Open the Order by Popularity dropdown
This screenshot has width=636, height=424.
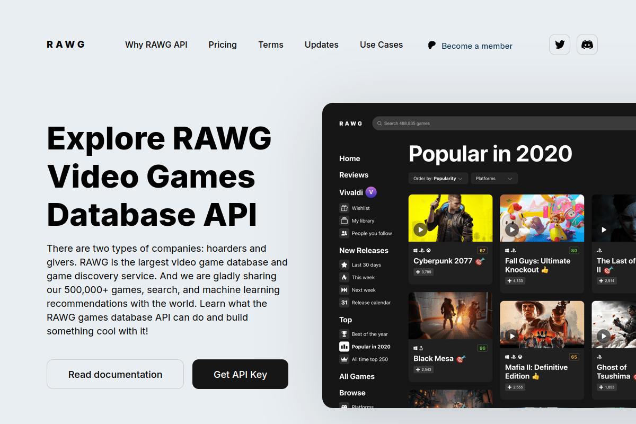point(438,179)
